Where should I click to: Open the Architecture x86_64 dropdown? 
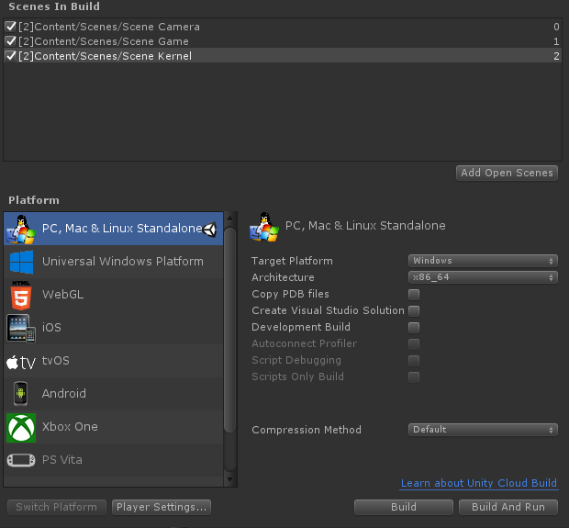tap(483, 277)
